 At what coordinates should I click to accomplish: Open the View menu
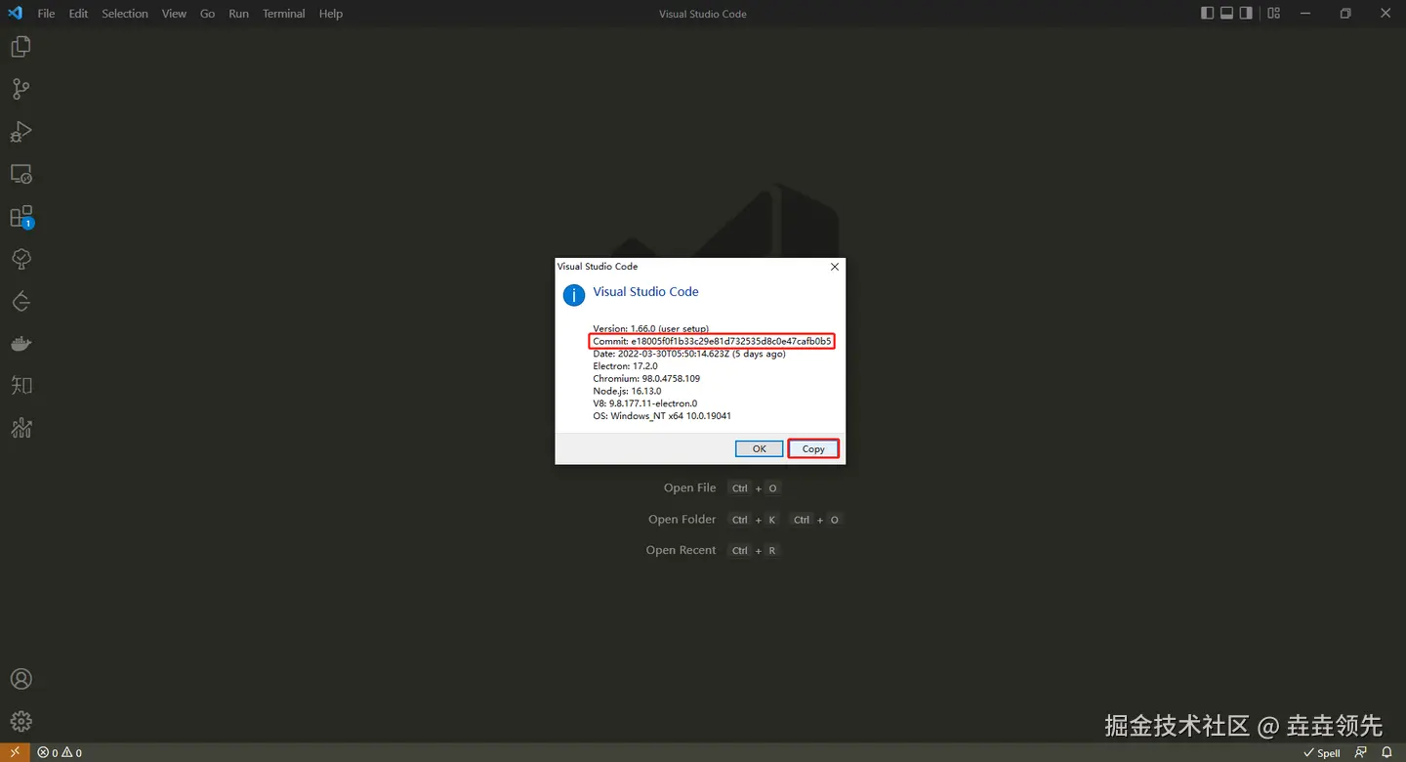point(174,14)
